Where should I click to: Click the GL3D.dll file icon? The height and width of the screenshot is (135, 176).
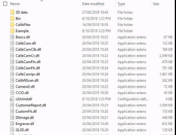[12, 130]
